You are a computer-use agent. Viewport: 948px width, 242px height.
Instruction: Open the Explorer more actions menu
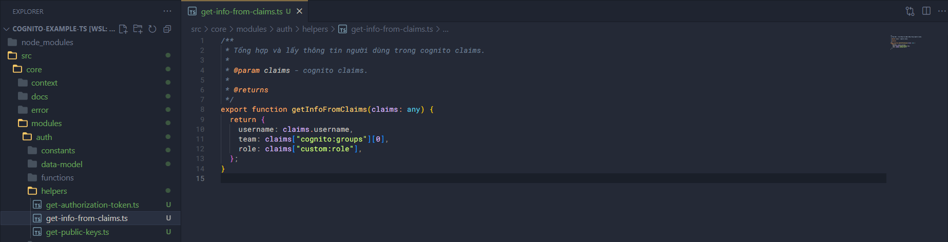click(167, 11)
